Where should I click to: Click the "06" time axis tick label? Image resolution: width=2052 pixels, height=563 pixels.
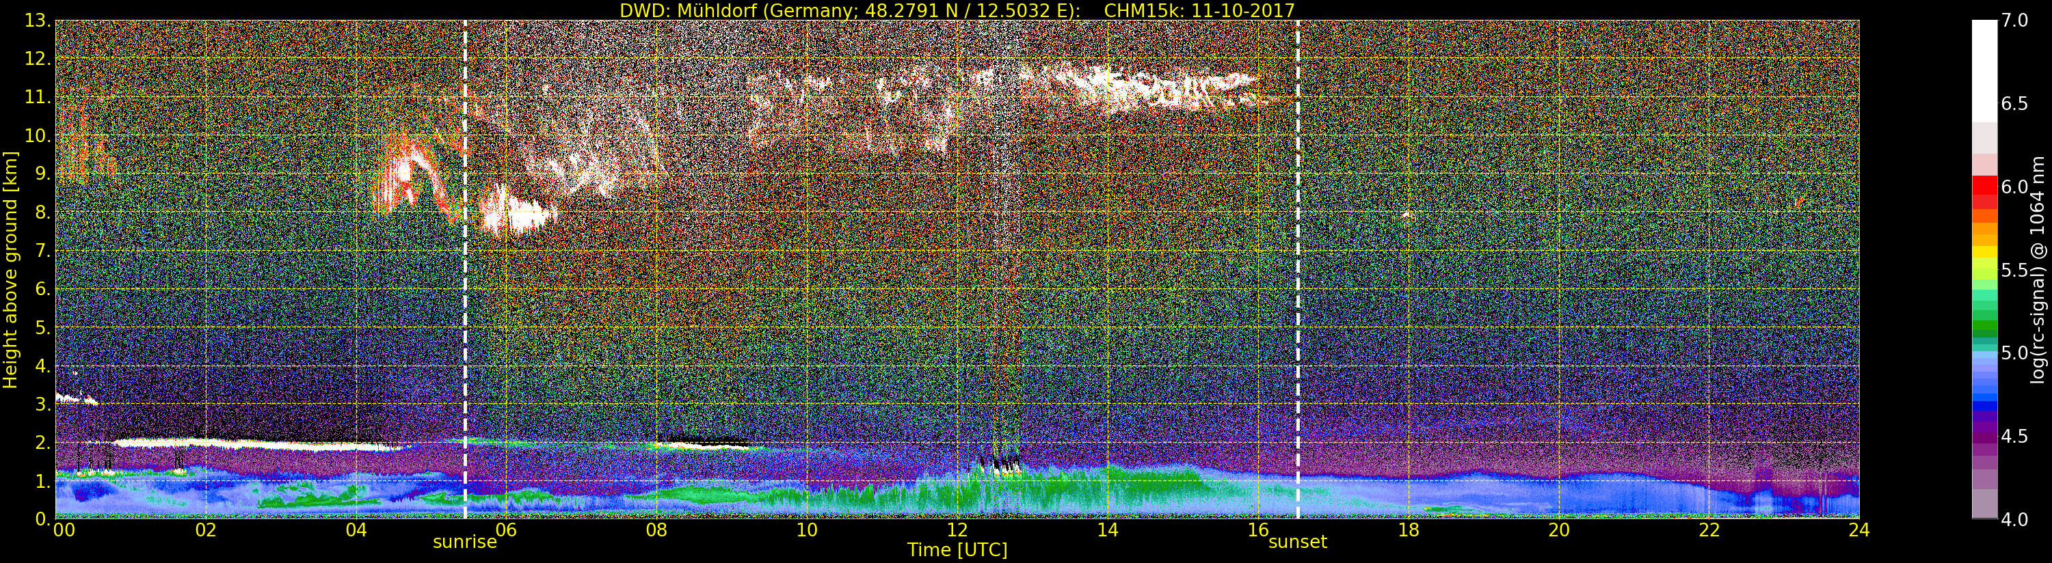[507, 530]
